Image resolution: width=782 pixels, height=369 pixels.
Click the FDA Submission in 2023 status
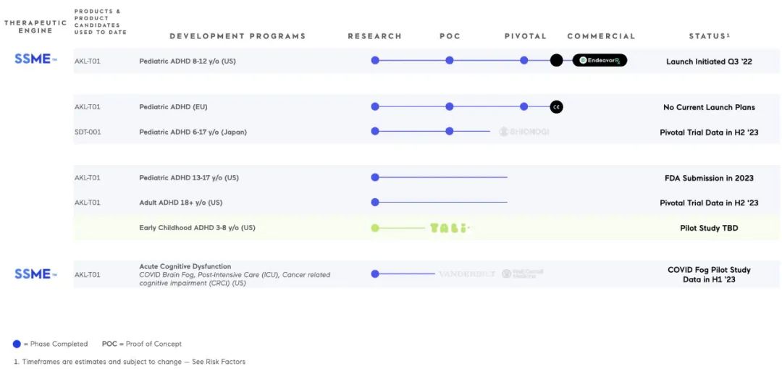pos(709,178)
